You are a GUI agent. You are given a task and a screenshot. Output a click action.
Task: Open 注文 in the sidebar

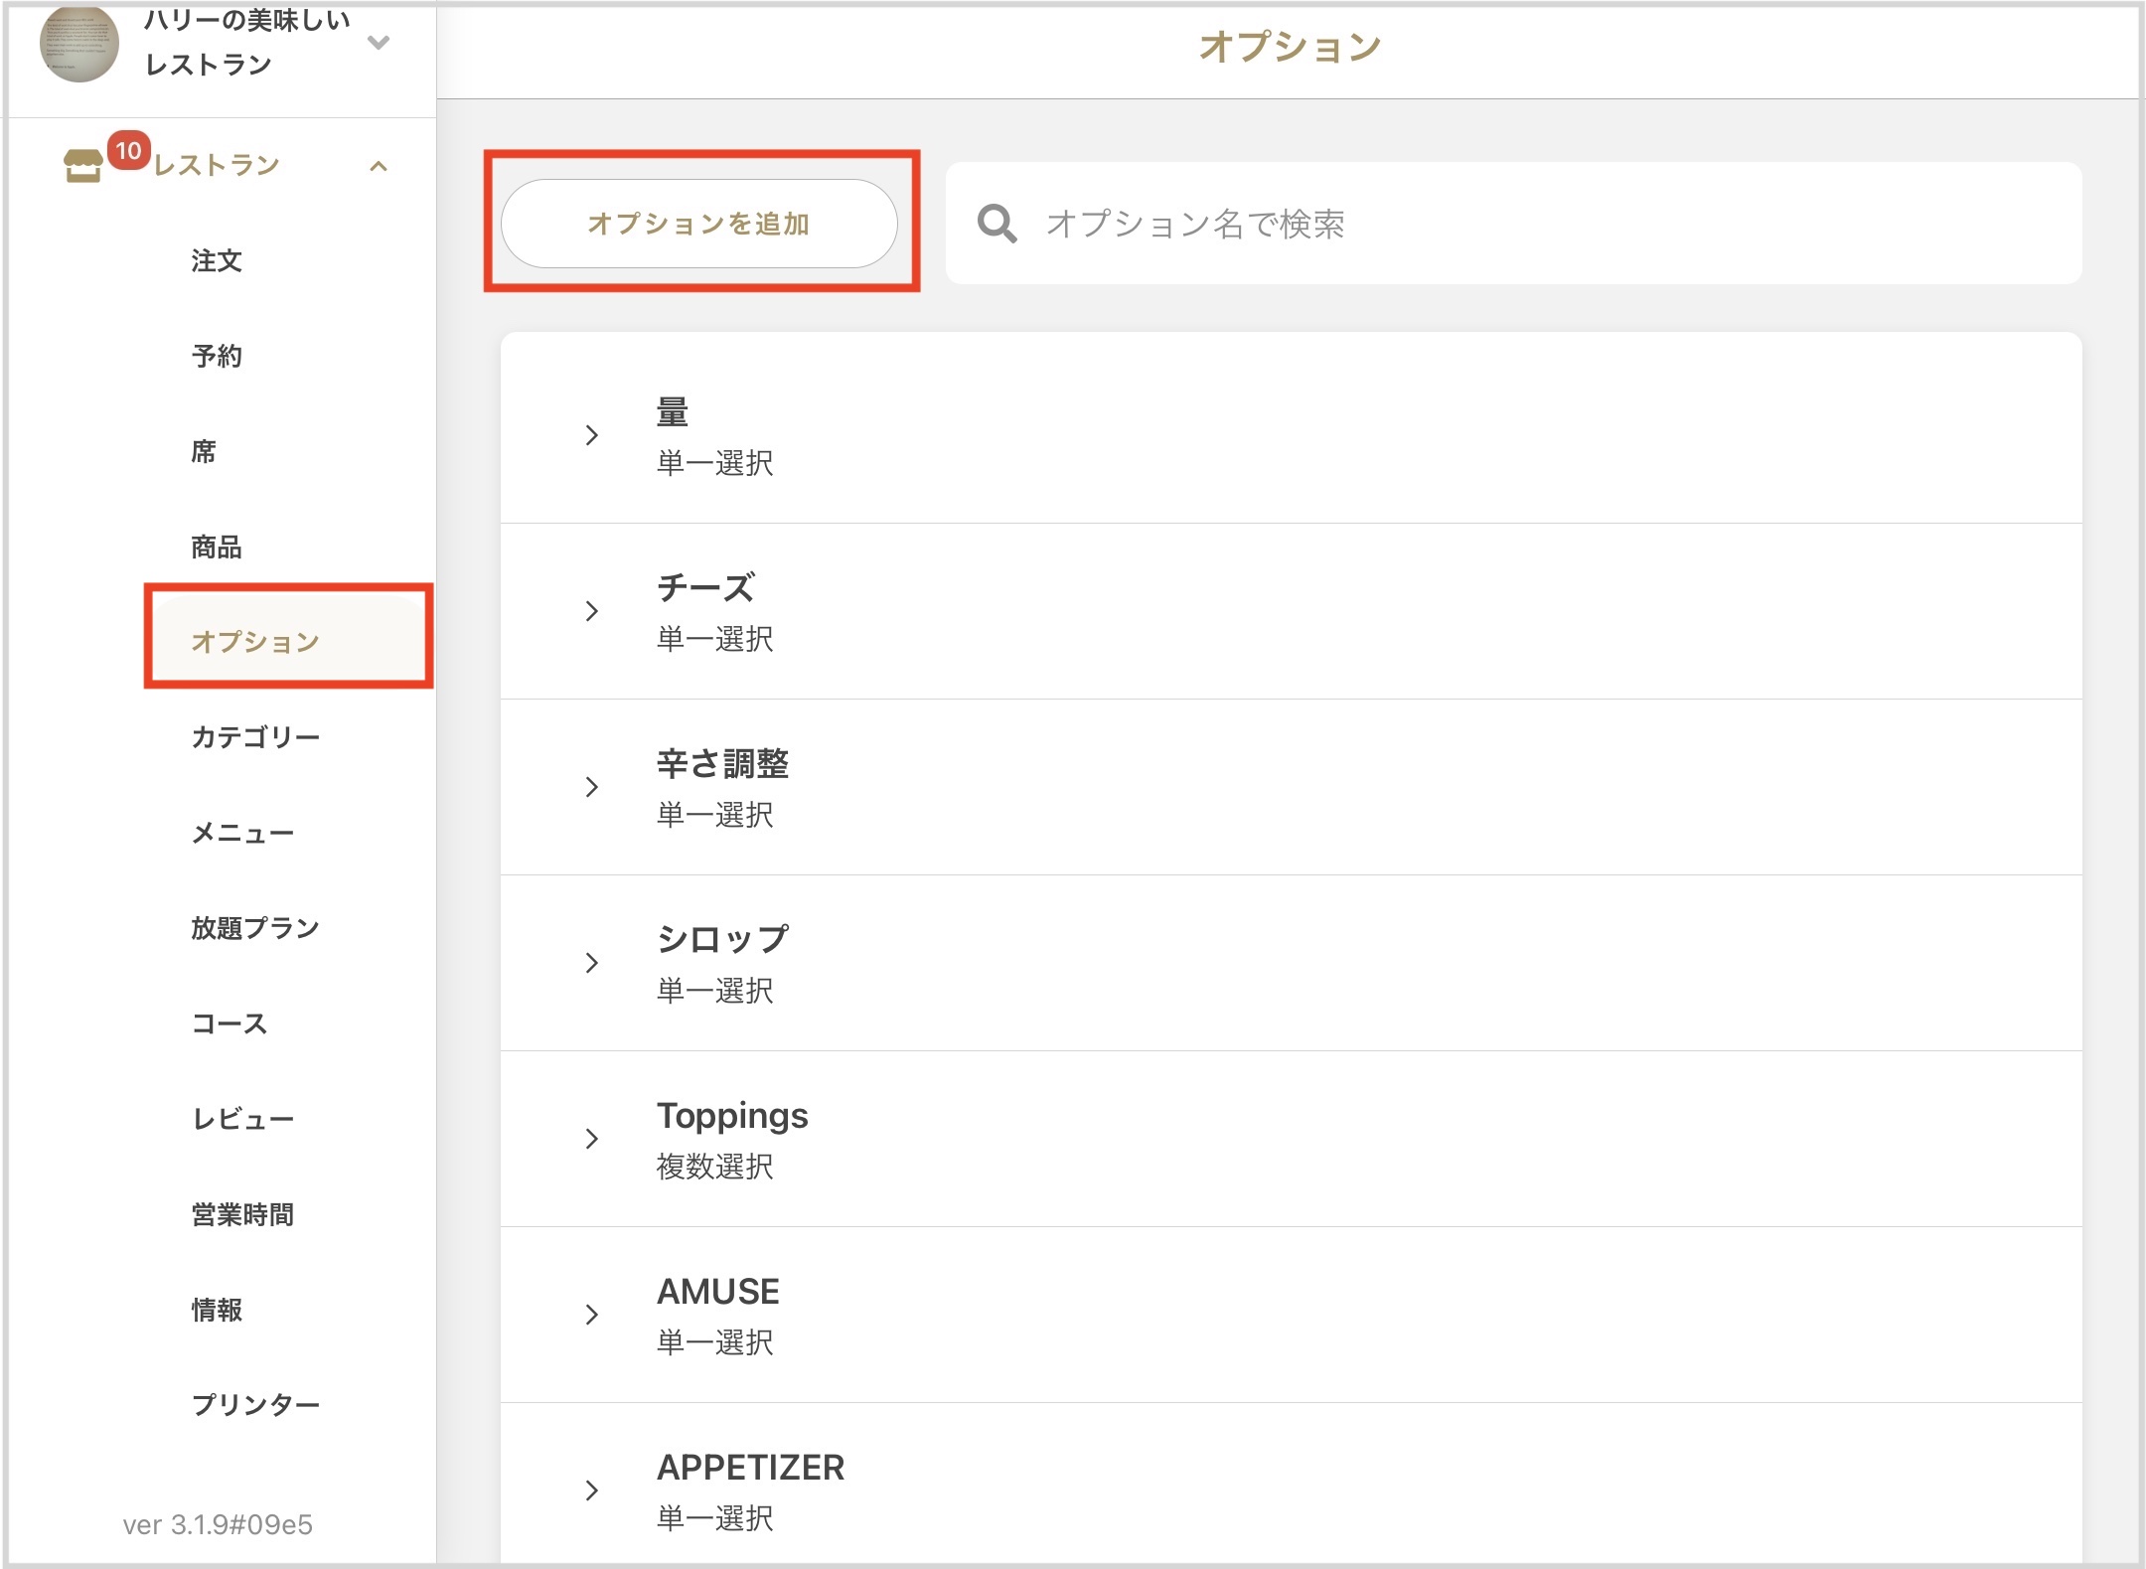pyautogui.click(x=217, y=261)
